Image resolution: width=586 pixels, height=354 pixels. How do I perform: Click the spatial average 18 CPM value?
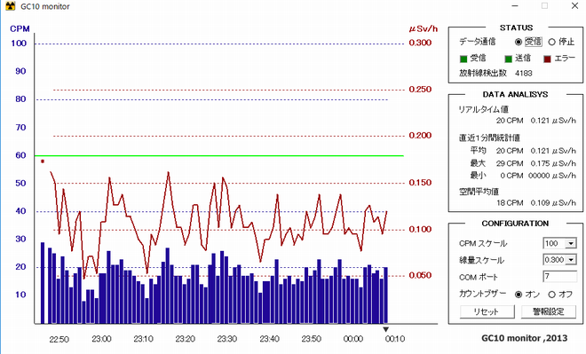pos(510,203)
